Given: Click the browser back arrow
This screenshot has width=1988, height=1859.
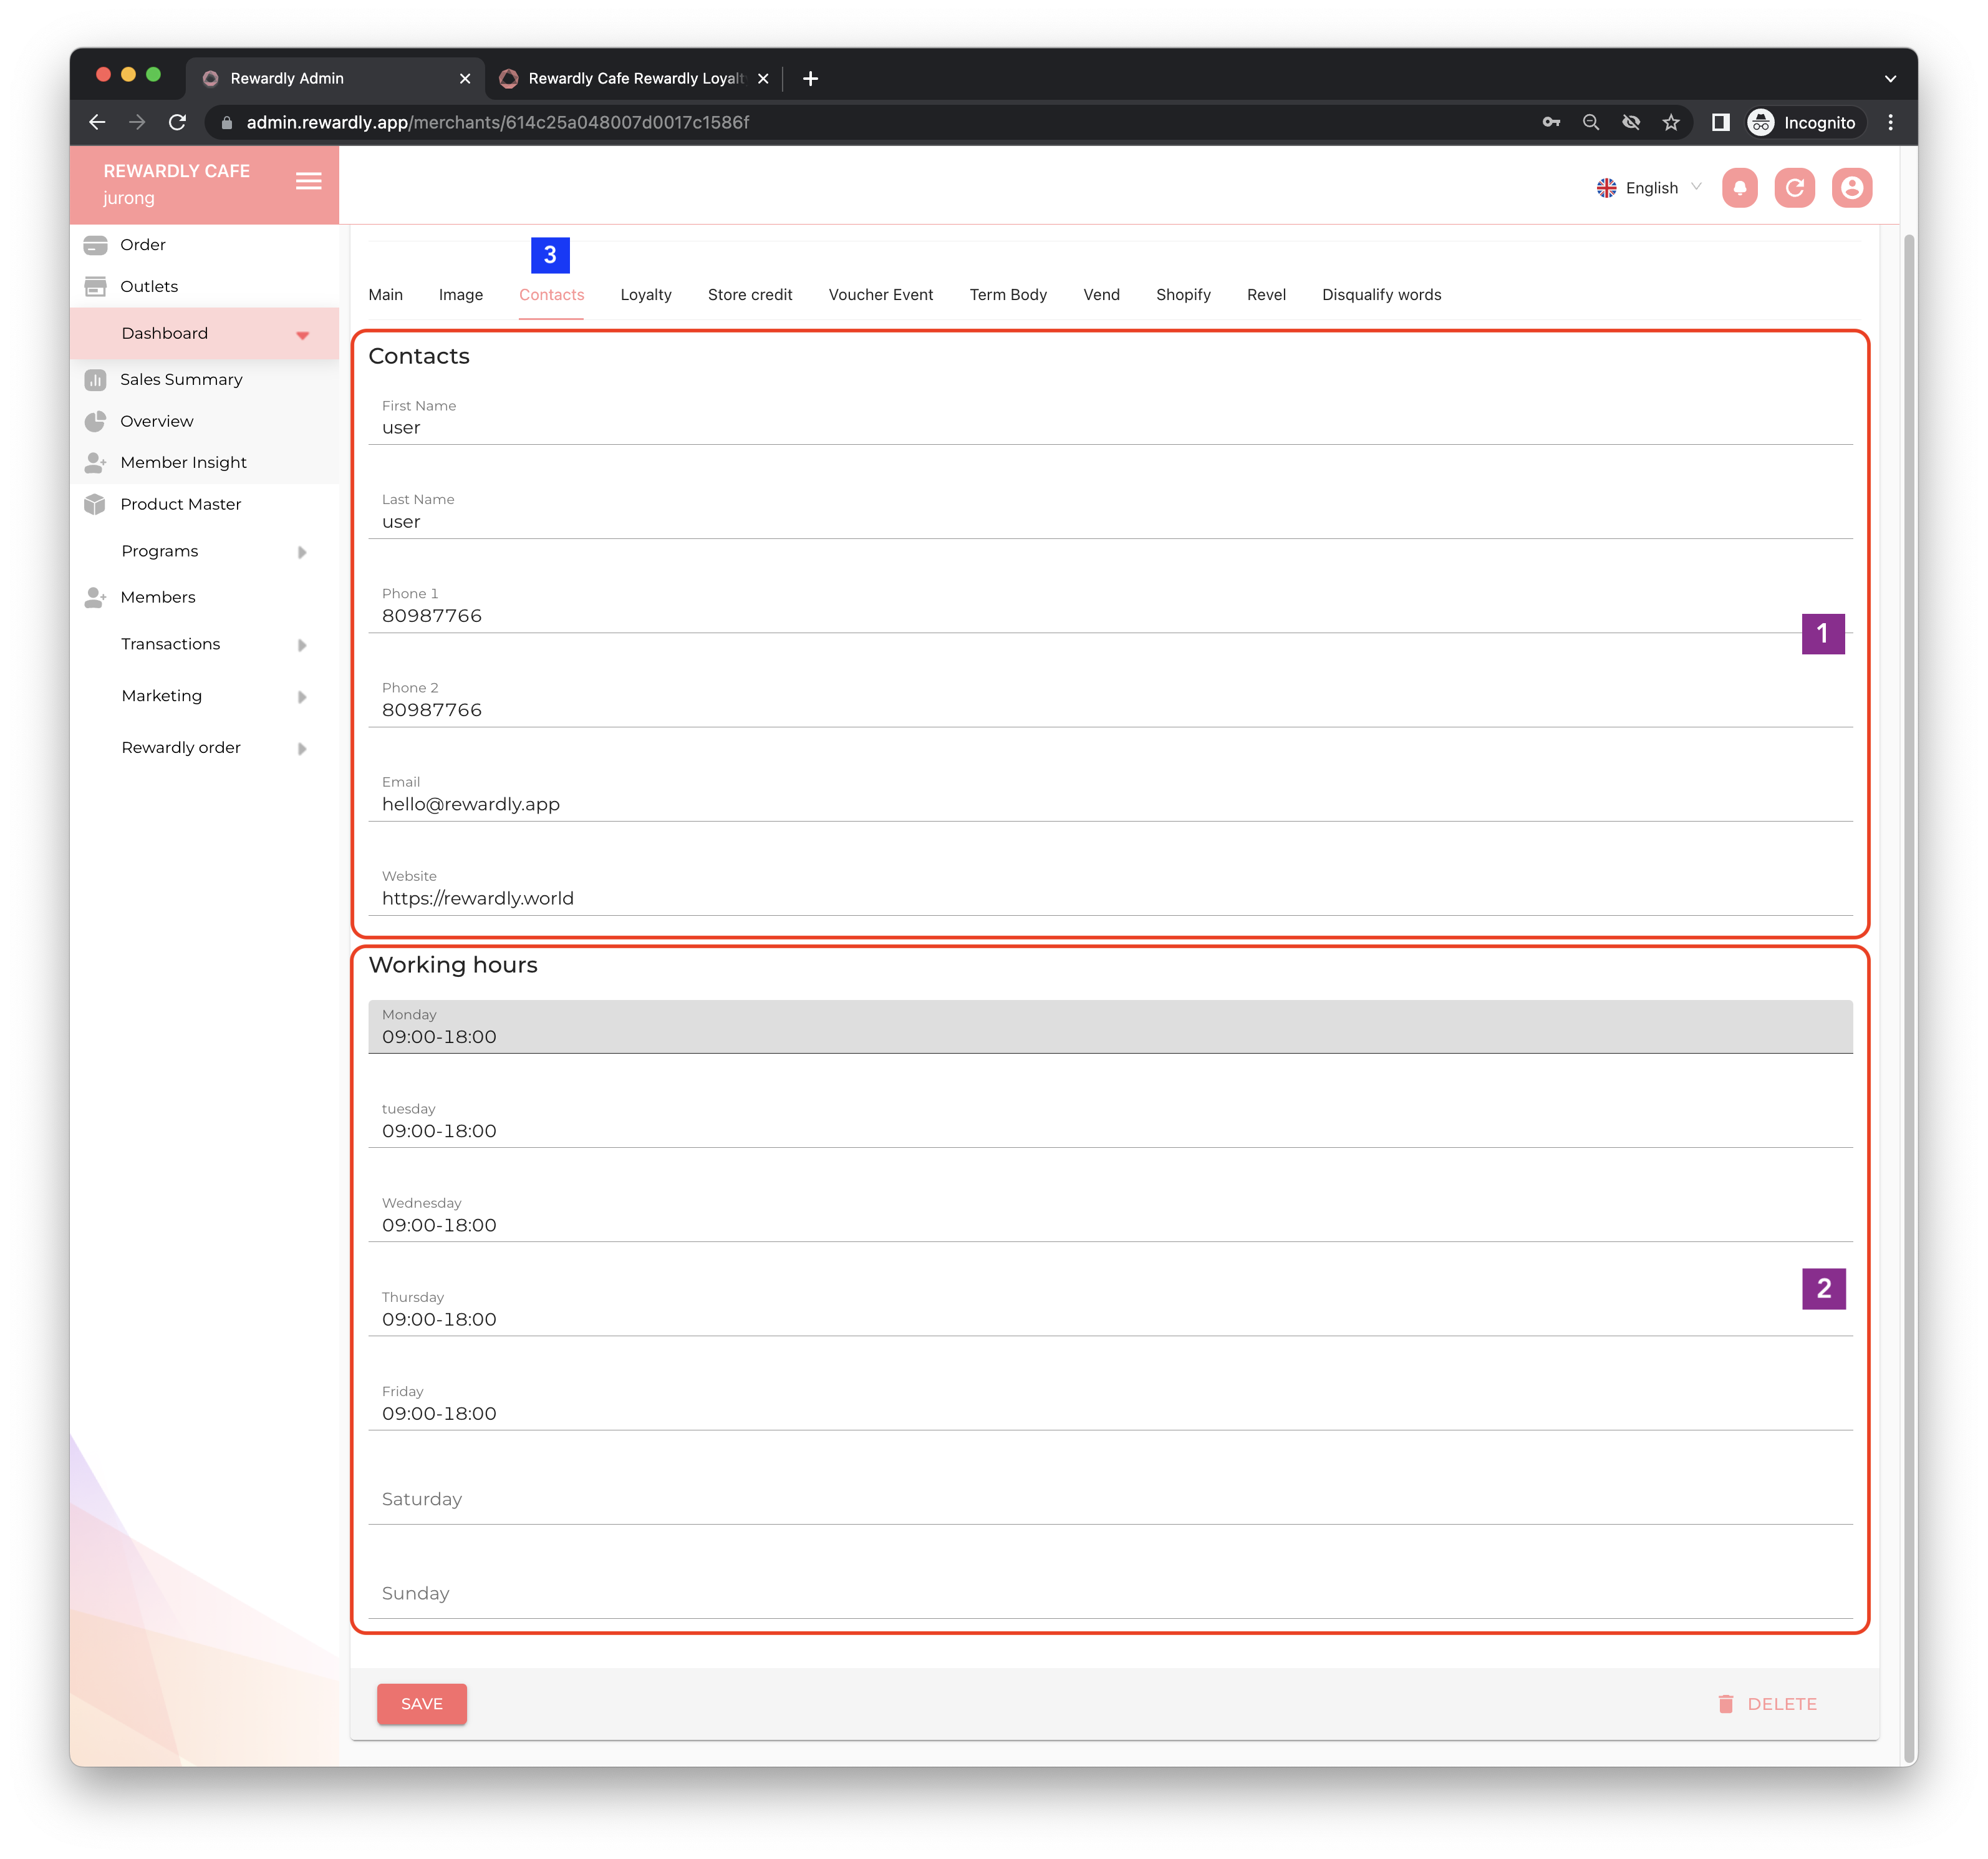Looking at the screenshot, I should pos(97,122).
